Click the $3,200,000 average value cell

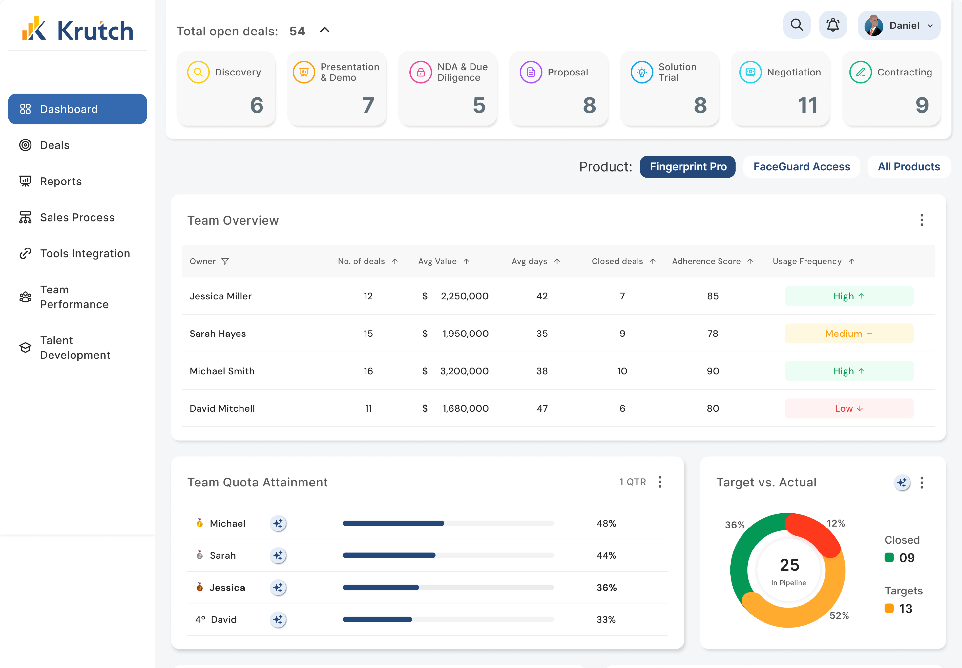[x=455, y=371]
